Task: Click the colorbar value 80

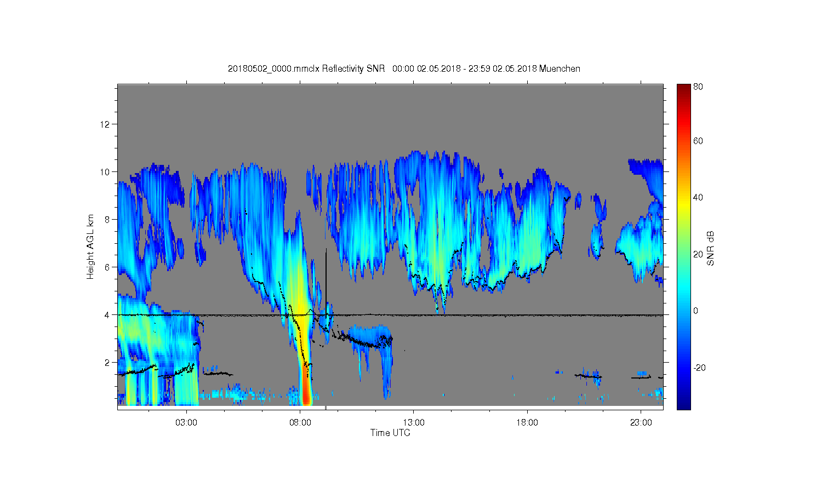Action: click(x=698, y=87)
